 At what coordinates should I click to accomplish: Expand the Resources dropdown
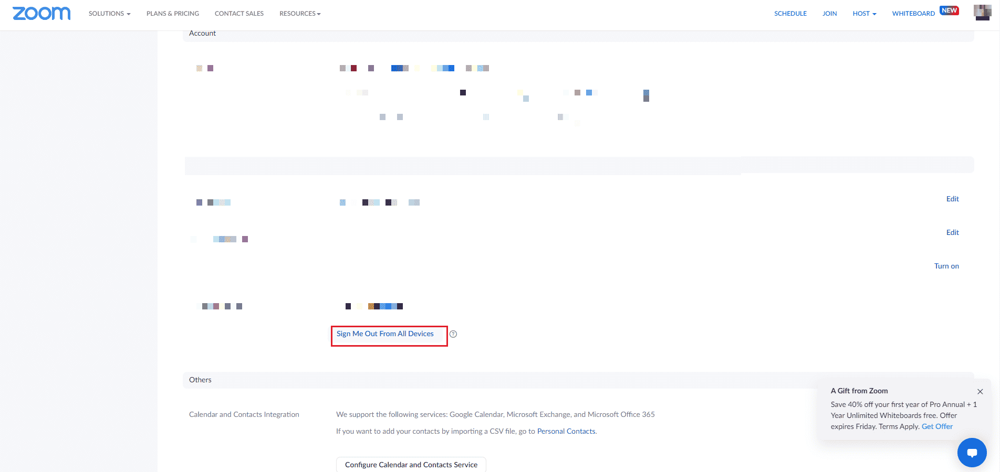(x=300, y=14)
